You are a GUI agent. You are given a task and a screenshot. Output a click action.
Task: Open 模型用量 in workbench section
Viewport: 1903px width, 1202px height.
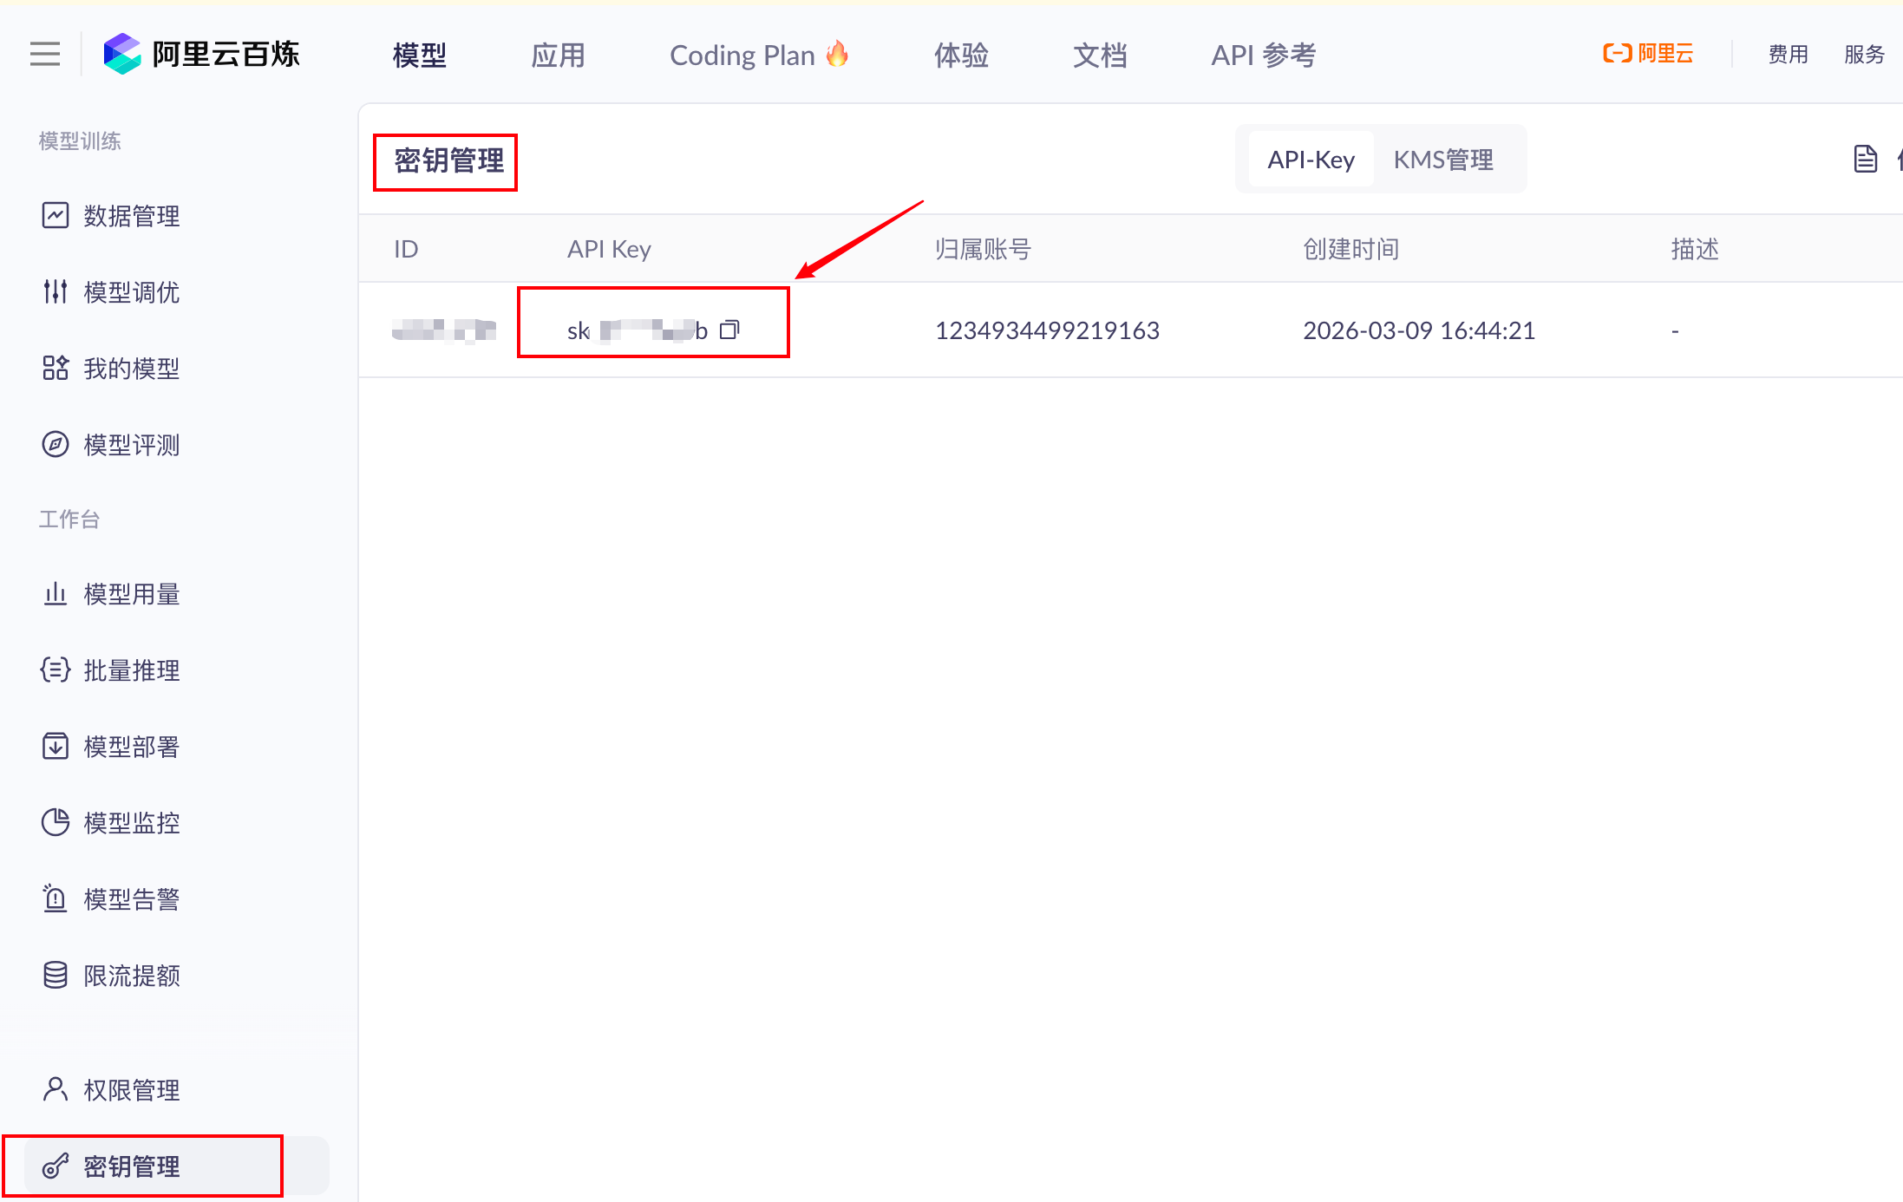tap(131, 594)
